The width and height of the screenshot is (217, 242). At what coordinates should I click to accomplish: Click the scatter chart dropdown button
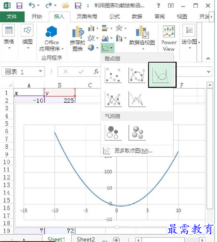(x=108, y=48)
